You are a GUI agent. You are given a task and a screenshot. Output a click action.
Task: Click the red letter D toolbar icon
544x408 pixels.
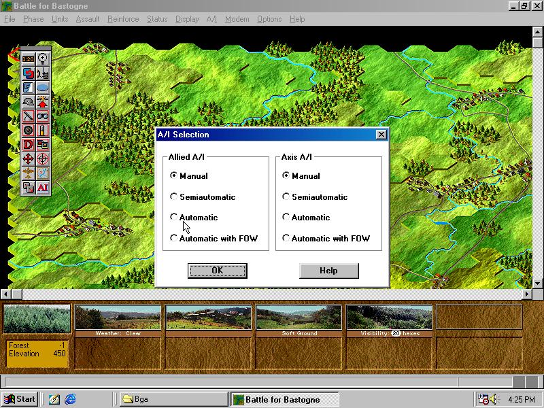pyautogui.click(x=29, y=144)
